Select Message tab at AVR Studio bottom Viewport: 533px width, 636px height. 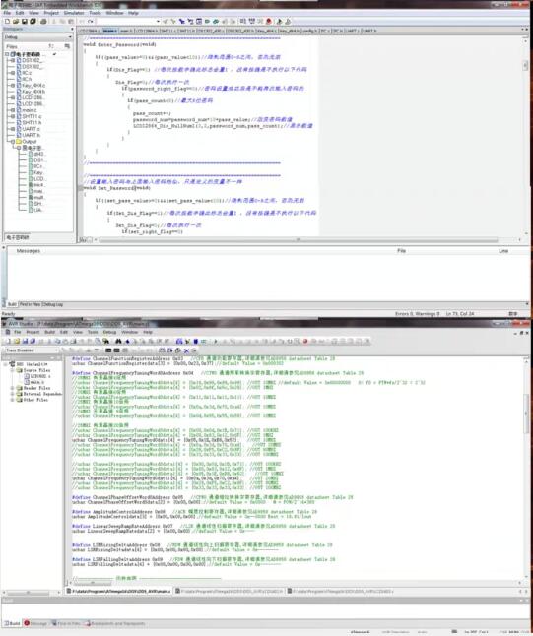point(35,623)
